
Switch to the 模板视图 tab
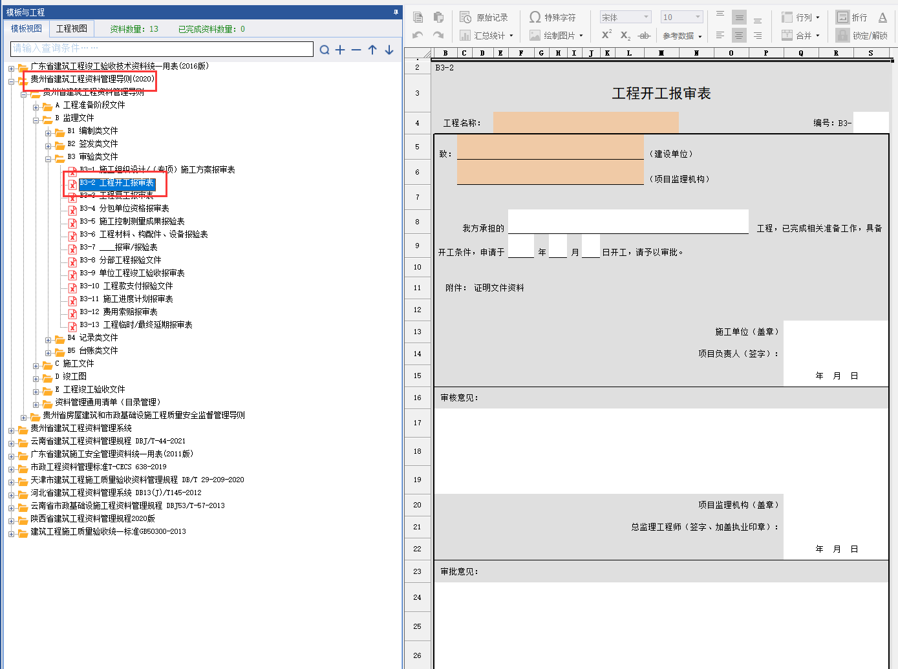tap(27, 28)
